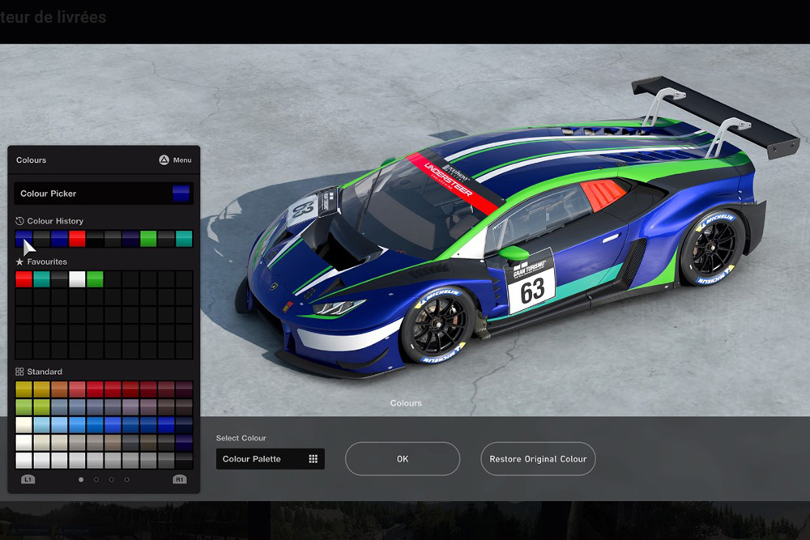This screenshot has height=540, width=810.
Task: Click the Favourites star icon
Action: (19, 261)
